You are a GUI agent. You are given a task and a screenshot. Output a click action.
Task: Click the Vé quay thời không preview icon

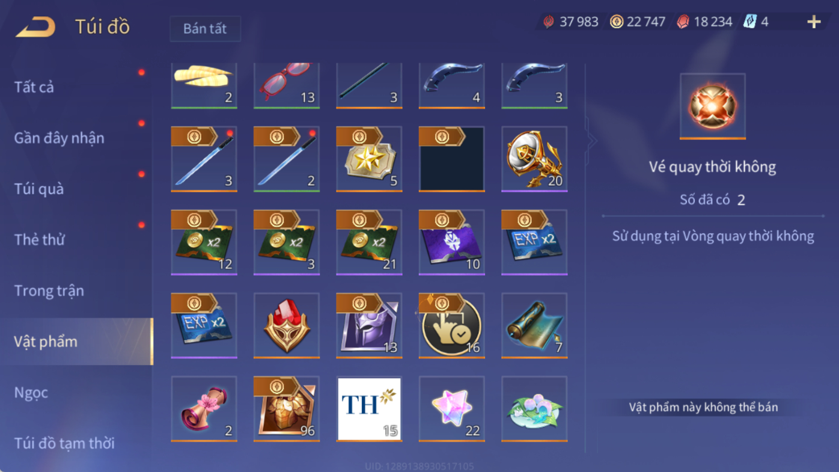coord(713,106)
